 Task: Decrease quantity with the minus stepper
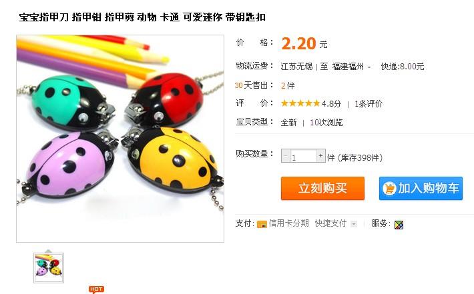pos(286,156)
